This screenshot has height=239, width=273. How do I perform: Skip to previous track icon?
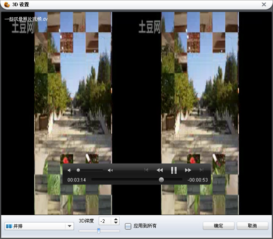(146, 170)
